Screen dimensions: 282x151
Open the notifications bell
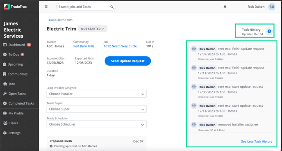coord(225,7)
